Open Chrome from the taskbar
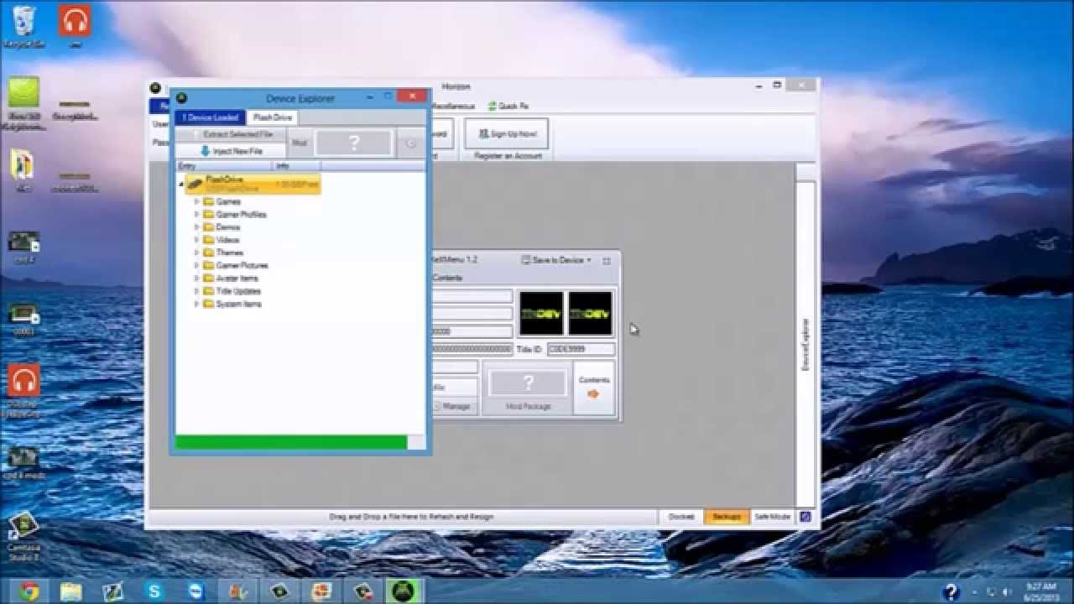 pos(29,591)
